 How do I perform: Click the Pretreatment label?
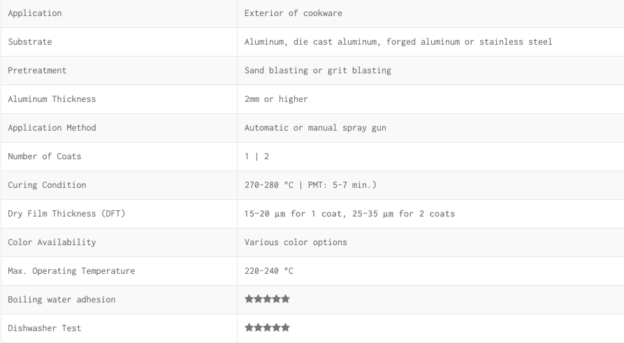tap(37, 71)
